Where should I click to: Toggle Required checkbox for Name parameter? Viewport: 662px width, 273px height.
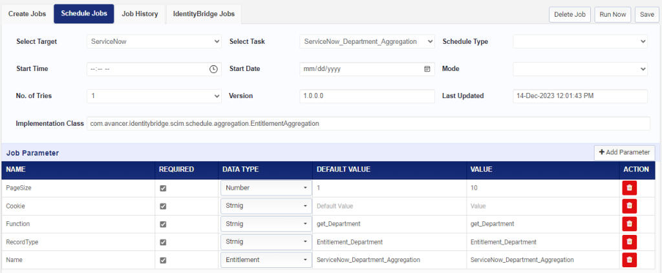point(163,260)
